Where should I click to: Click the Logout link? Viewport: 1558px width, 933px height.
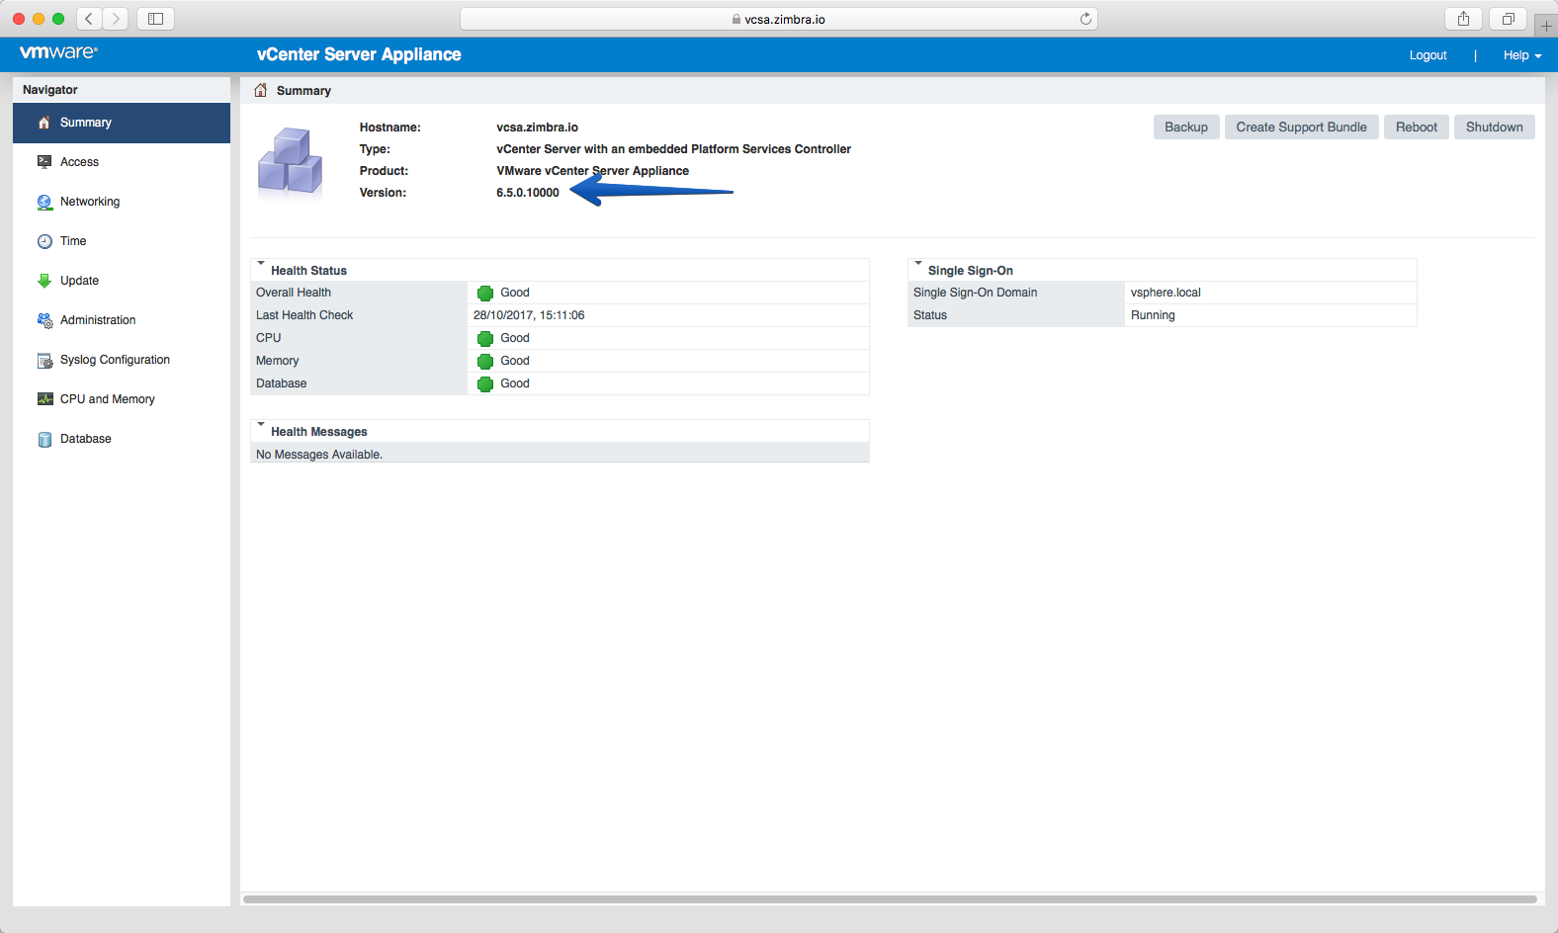[x=1428, y=55]
